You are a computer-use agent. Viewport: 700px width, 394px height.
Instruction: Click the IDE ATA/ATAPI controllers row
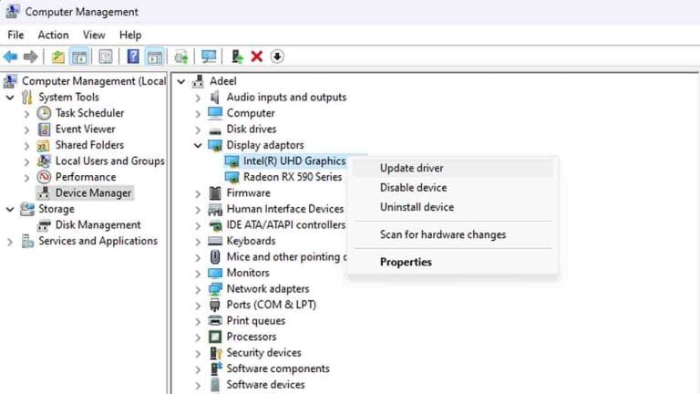[285, 225]
